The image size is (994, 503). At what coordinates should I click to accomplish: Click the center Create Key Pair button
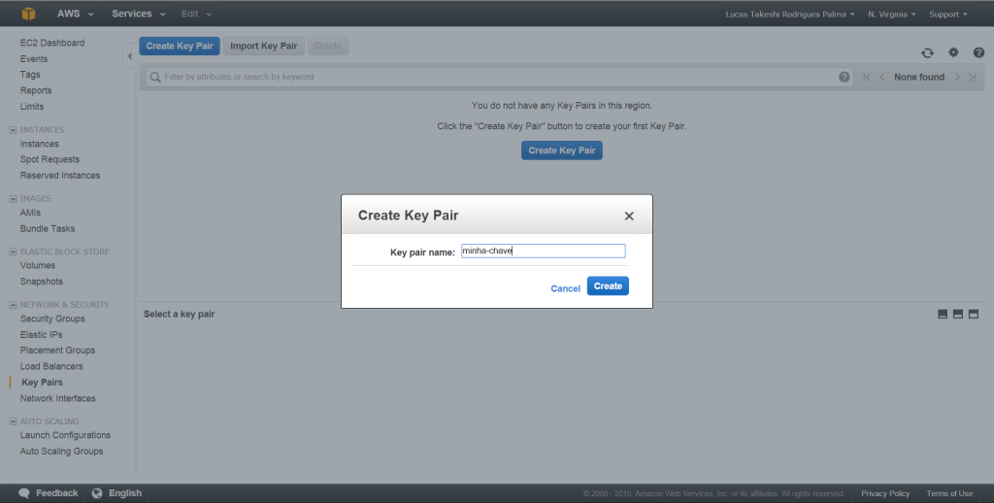[562, 151]
